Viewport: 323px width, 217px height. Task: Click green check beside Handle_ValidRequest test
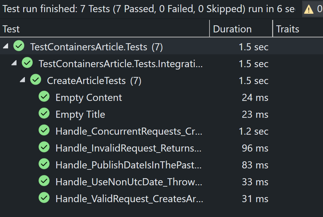[44, 198]
